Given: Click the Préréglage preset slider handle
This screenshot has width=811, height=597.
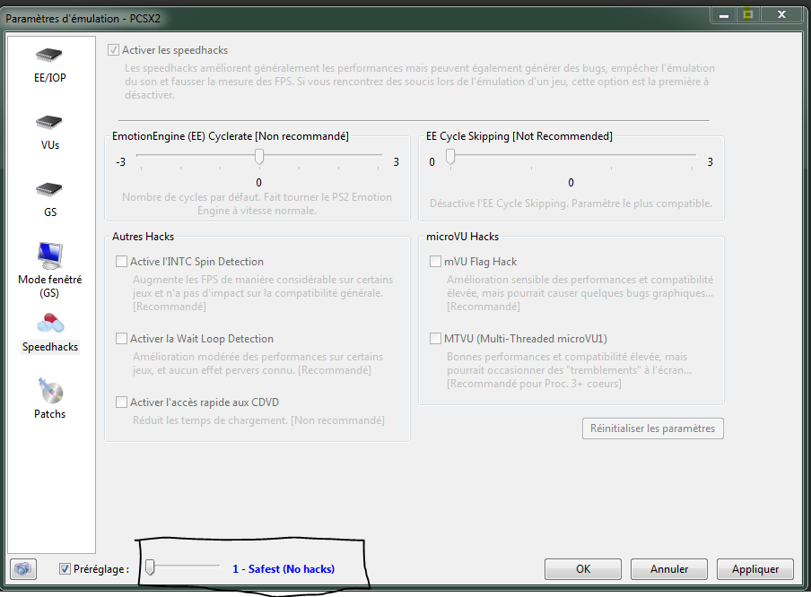Looking at the screenshot, I should point(152,567).
